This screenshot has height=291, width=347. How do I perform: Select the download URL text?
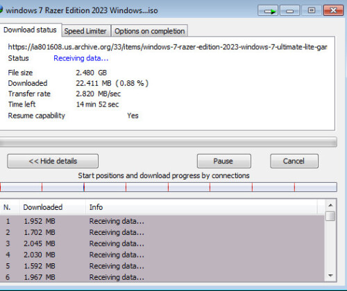click(167, 47)
